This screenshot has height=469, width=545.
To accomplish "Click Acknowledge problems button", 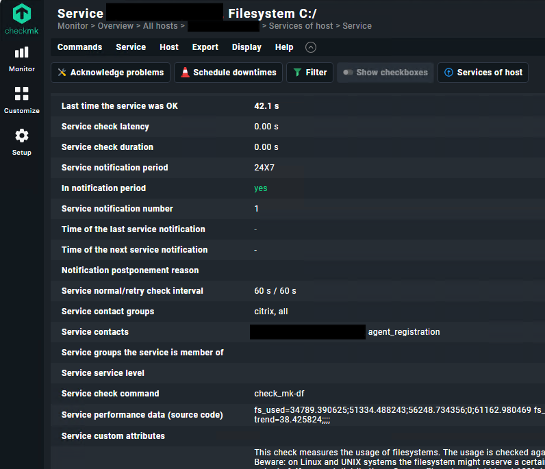I will click(x=110, y=73).
